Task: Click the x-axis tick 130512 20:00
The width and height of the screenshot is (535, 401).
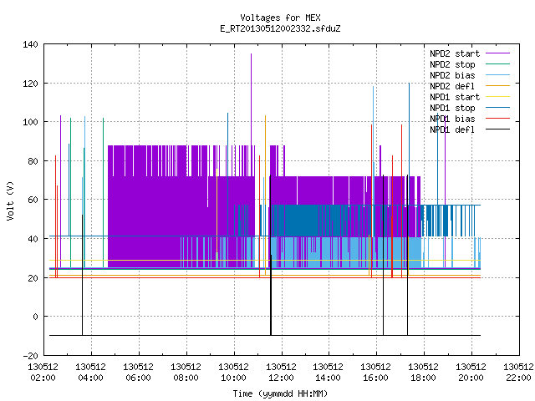Action: pos(471,373)
